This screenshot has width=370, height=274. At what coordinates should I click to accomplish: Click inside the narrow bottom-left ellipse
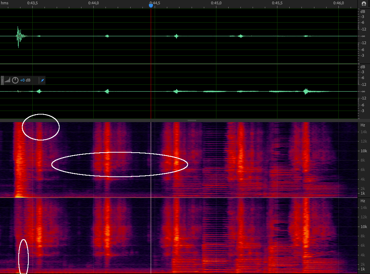coord(23,256)
